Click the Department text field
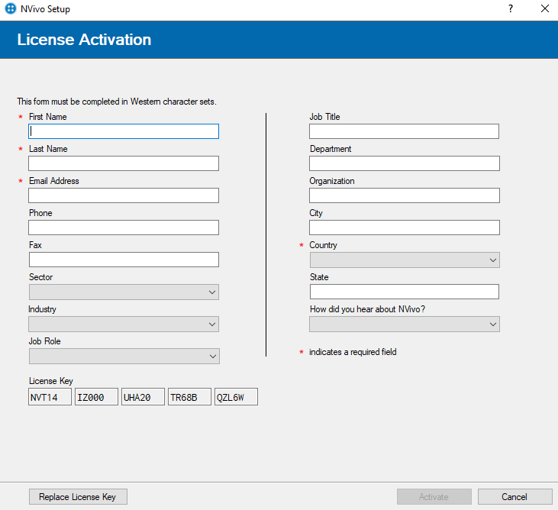The image size is (558, 510). [x=405, y=163]
